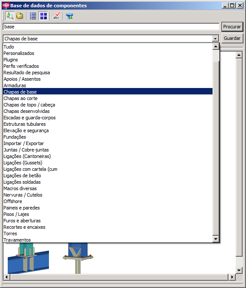Select 'Ligações com cartela (cum' entry

pyautogui.click(x=108, y=169)
